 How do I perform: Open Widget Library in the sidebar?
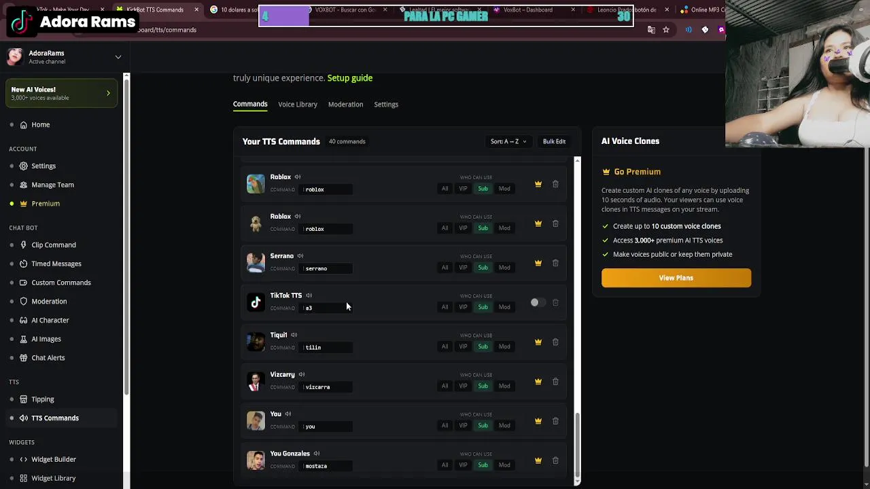[x=54, y=478]
